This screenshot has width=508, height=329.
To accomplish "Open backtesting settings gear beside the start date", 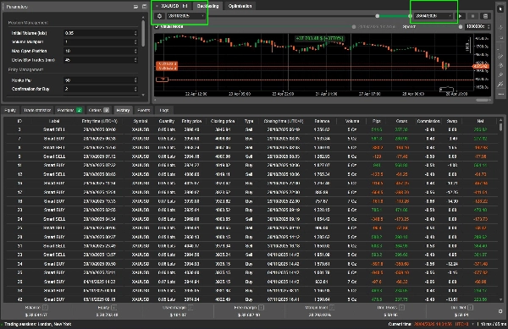I will click(159, 16).
